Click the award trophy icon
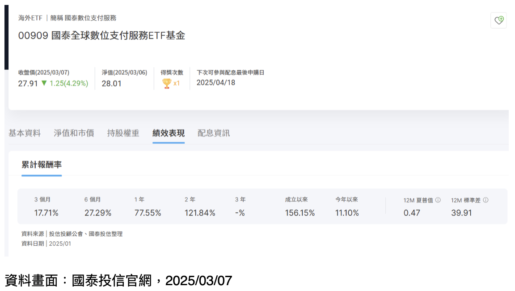This screenshot has height=291, width=515. point(166,84)
